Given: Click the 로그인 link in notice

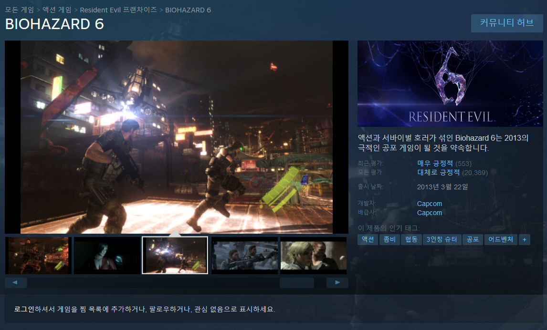Looking at the screenshot, I should (x=24, y=309).
